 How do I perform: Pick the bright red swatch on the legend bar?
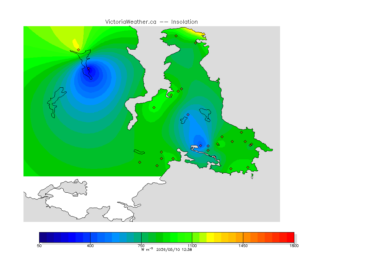pos(291,237)
